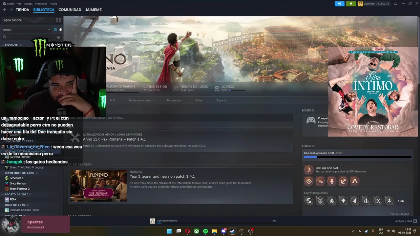Image resolution: width=420 pixels, height=236 pixels.
Task: Select Grand Theft Auto V Legacy
Action: (27, 167)
